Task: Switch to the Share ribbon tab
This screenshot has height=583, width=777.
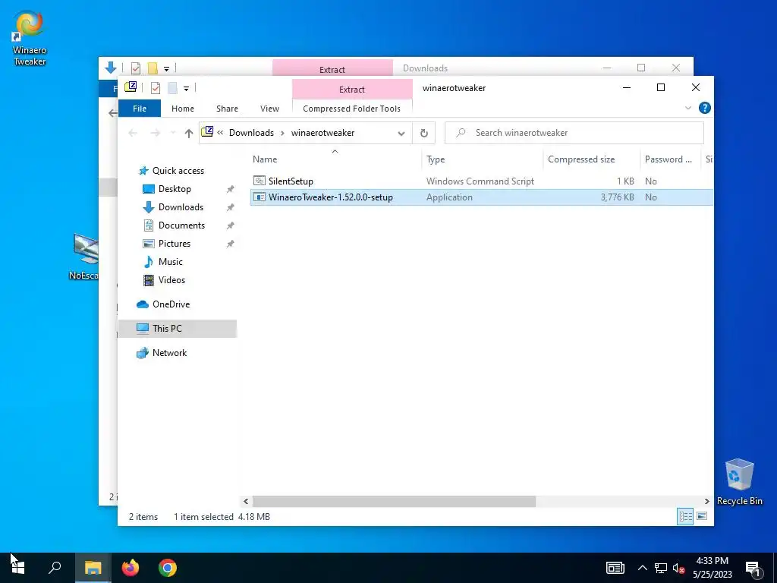Action: (227, 109)
